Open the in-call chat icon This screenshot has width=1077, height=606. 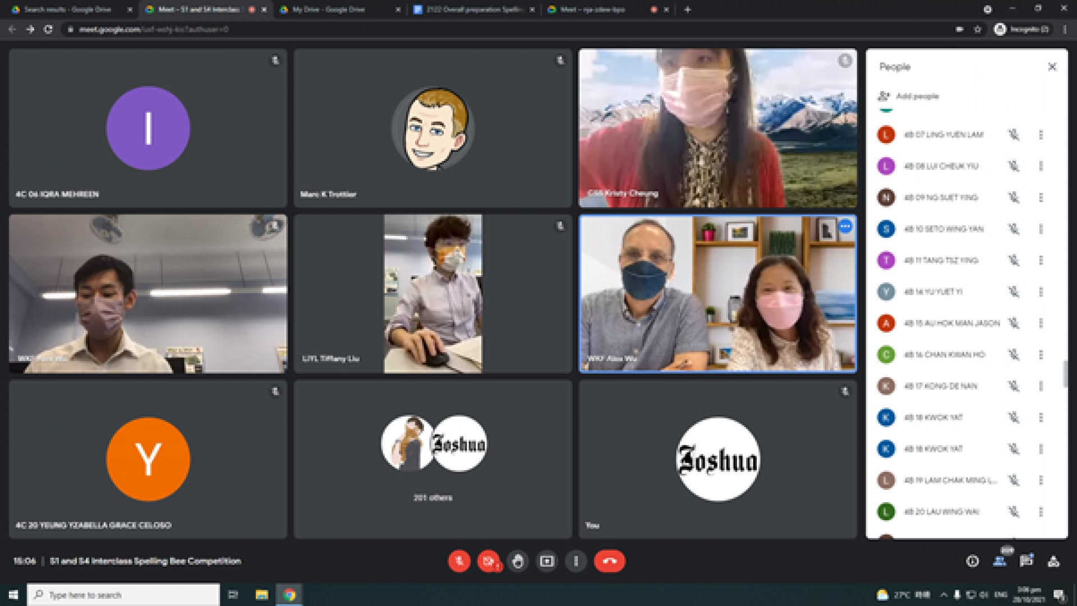pyautogui.click(x=1027, y=561)
